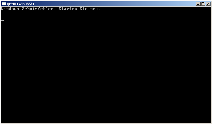Close the QEMU Win98SE window
Viewport: 212px width, 124px height.
click(x=208, y=4)
